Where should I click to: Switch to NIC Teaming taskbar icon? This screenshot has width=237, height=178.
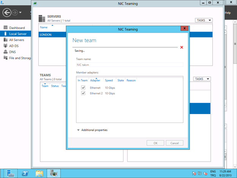tap(54, 173)
